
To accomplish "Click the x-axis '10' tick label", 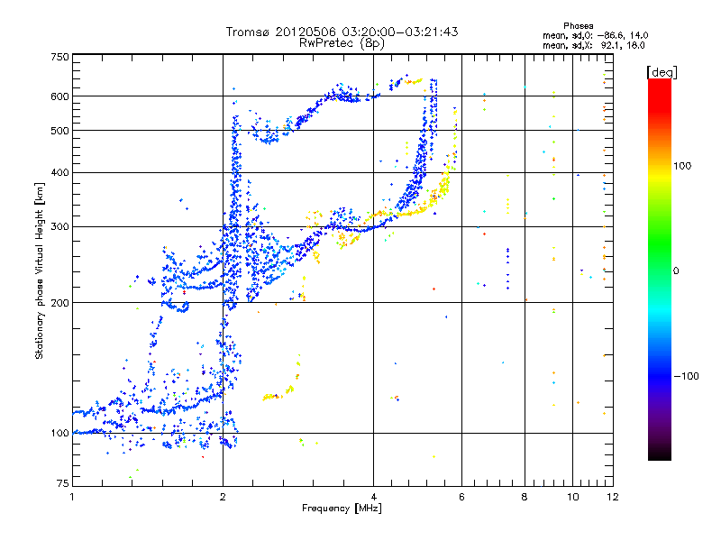I will click(573, 497).
